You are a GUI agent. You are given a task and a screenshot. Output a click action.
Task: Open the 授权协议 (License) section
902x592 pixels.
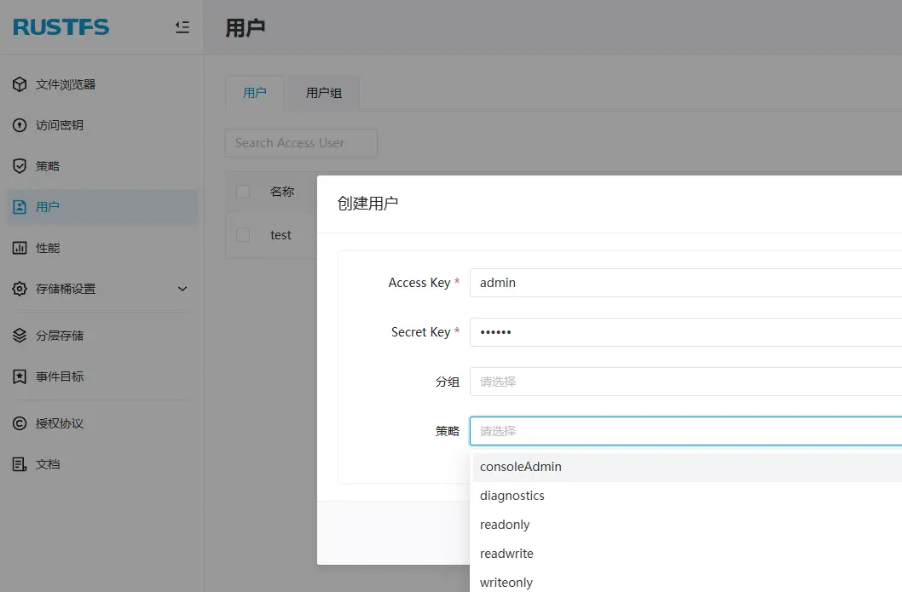click(x=64, y=423)
